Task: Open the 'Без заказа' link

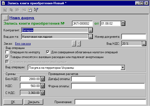Action: (23, 44)
